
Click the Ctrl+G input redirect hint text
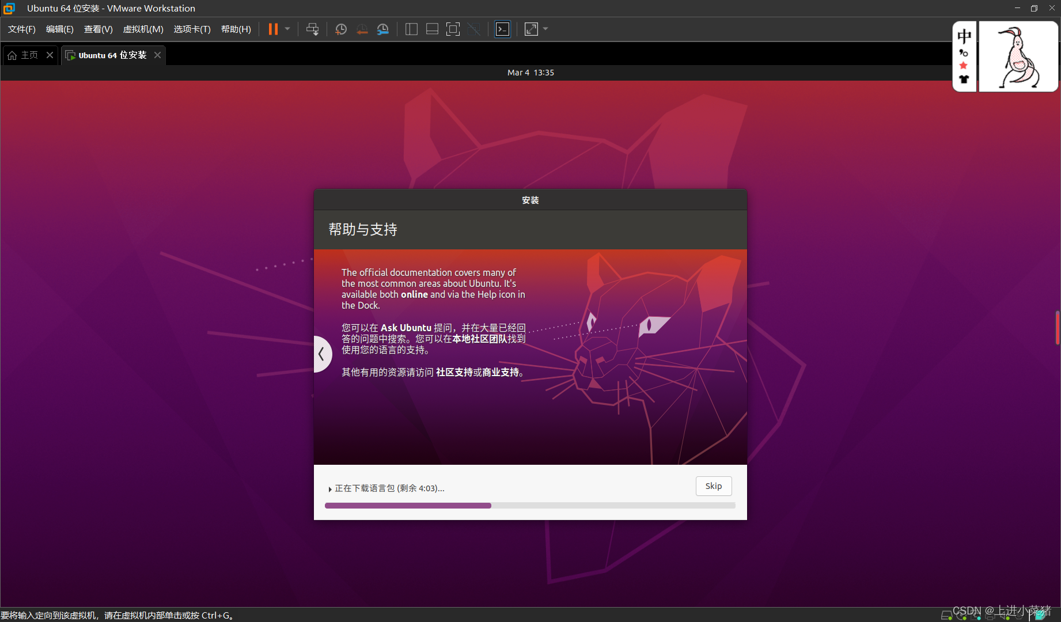pos(118,615)
